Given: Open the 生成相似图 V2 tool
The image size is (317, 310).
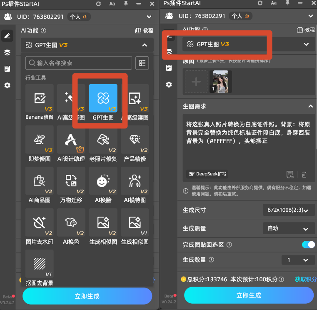Looking at the screenshot, I should tap(103, 222).
